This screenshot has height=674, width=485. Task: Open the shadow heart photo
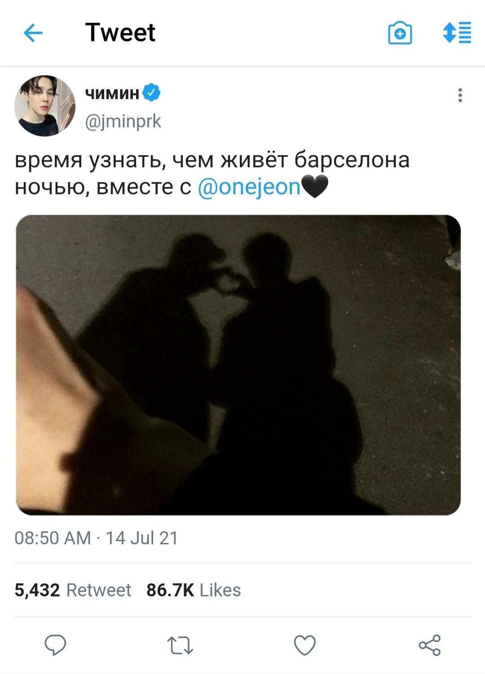coord(238,365)
